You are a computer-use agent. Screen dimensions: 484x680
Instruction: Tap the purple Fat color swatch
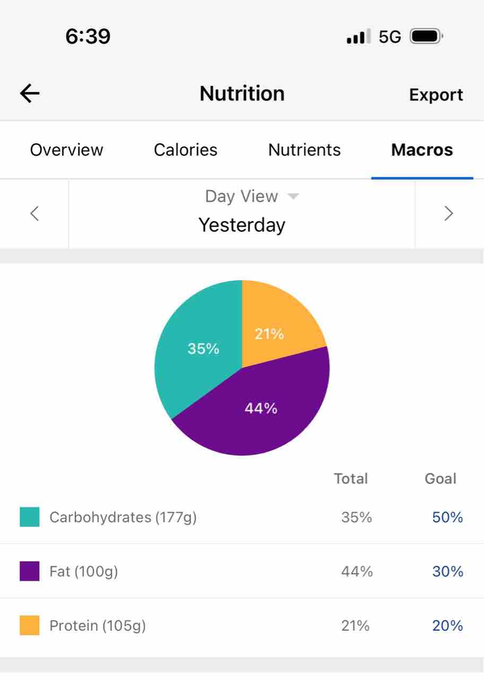tap(30, 571)
